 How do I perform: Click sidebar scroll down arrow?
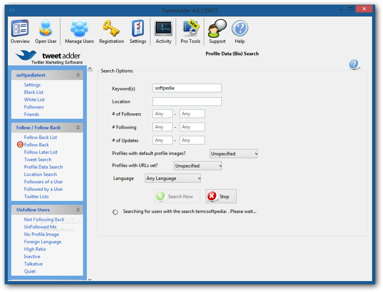(90, 279)
